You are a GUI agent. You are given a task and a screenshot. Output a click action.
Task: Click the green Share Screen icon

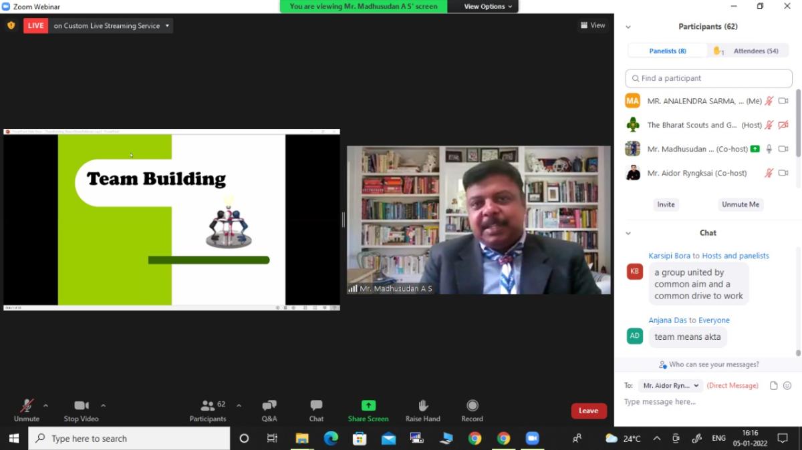tap(368, 406)
